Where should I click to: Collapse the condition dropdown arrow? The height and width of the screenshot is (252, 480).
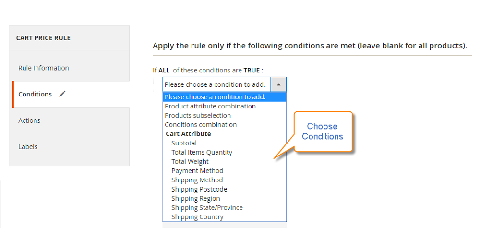click(x=278, y=84)
